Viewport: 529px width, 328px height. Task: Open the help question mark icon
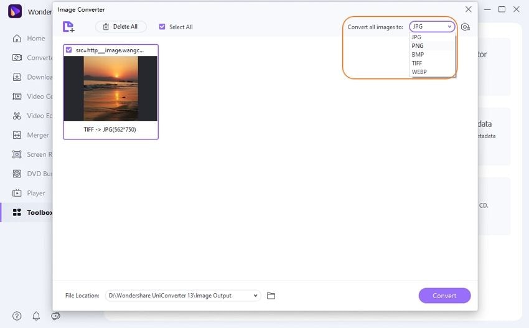pyautogui.click(x=17, y=316)
